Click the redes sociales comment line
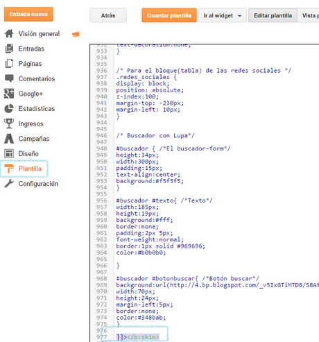Screen dimensions: 319x342 [x=204, y=71]
